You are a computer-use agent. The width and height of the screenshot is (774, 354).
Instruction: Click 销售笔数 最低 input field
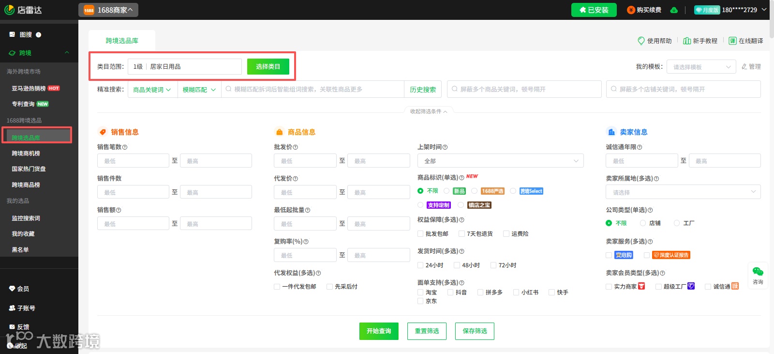[x=133, y=161]
